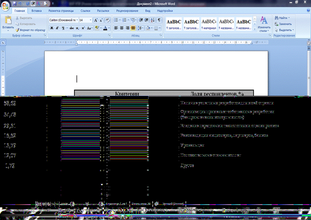This screenshot has width=311, height=220.
Task: Toggle bold formatting (Ж)
Action: (51, 28)
